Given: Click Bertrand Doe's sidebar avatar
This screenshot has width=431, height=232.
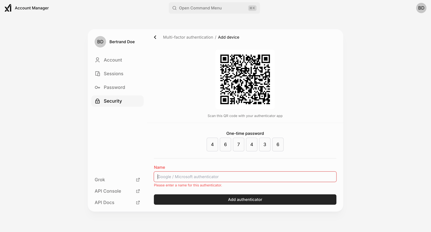Looking at the screenshot, I should click(x=100, y=42).
